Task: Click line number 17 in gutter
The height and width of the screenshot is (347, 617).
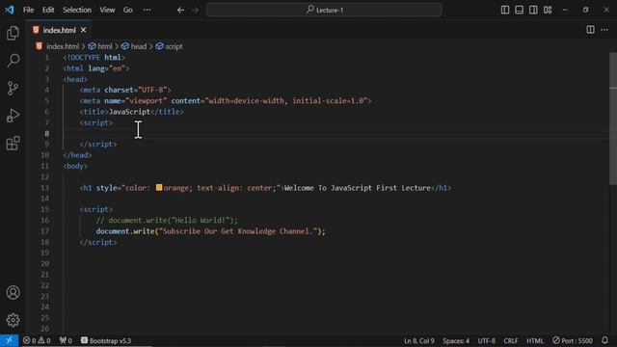Action: (45, 231)
